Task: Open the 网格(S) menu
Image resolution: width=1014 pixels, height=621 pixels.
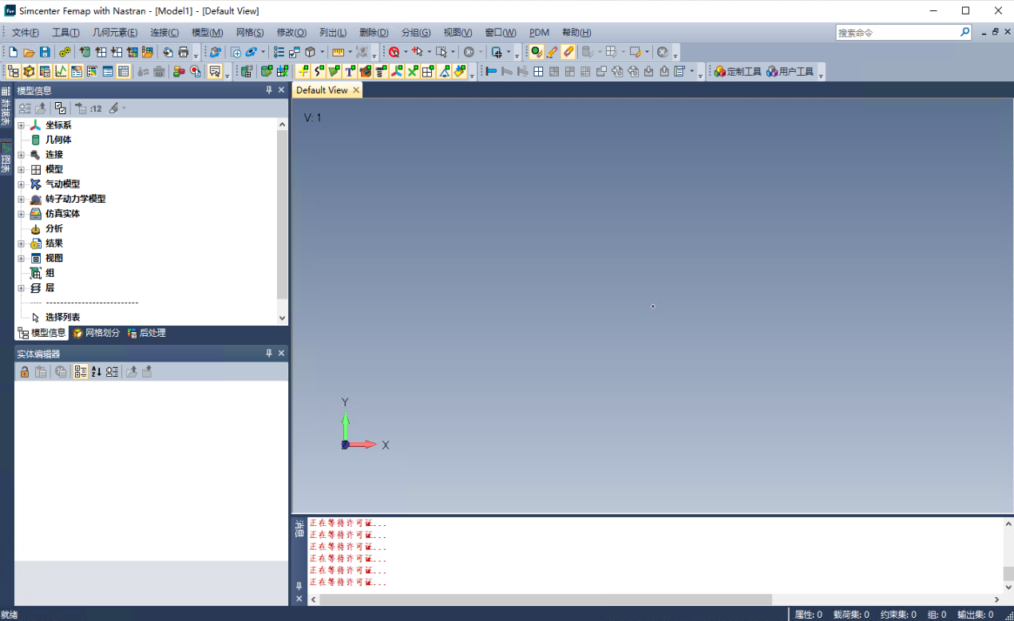Action: tap(250, 33)
